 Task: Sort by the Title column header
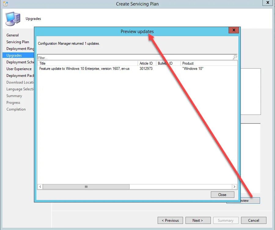tap(88, 63)
